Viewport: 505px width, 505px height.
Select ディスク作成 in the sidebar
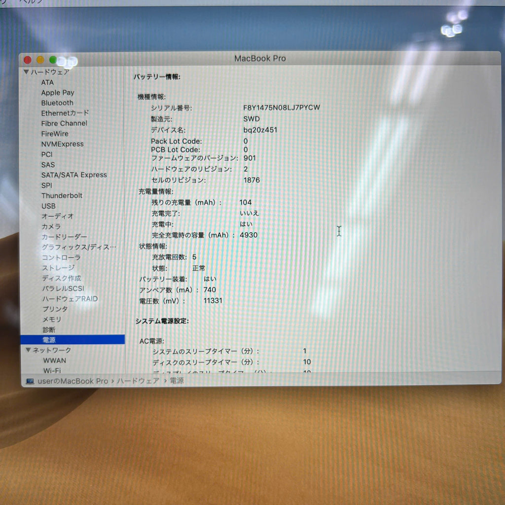(x=62, y=278)
